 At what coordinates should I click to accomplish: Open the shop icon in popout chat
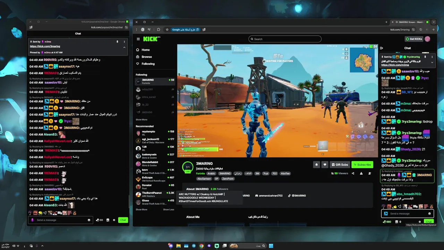(x=108, y=220)
